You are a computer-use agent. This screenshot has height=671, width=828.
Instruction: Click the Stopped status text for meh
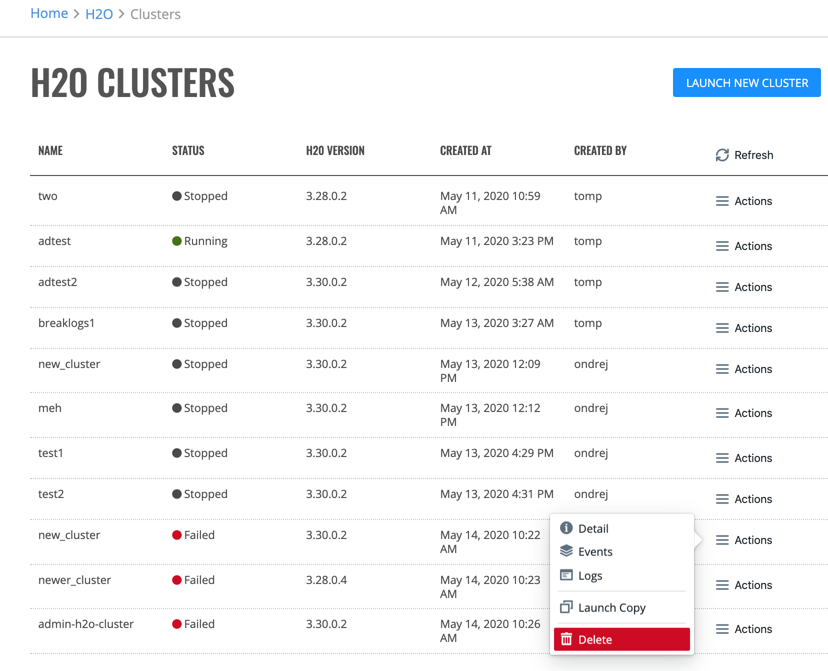205,408
